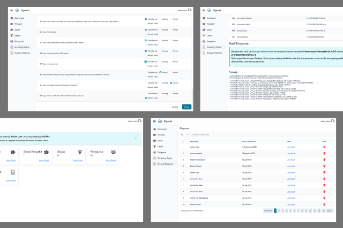Click trash icon for Kadek Widiadaria row
This screenshot has width=343, height=228.
click(324, 159)
